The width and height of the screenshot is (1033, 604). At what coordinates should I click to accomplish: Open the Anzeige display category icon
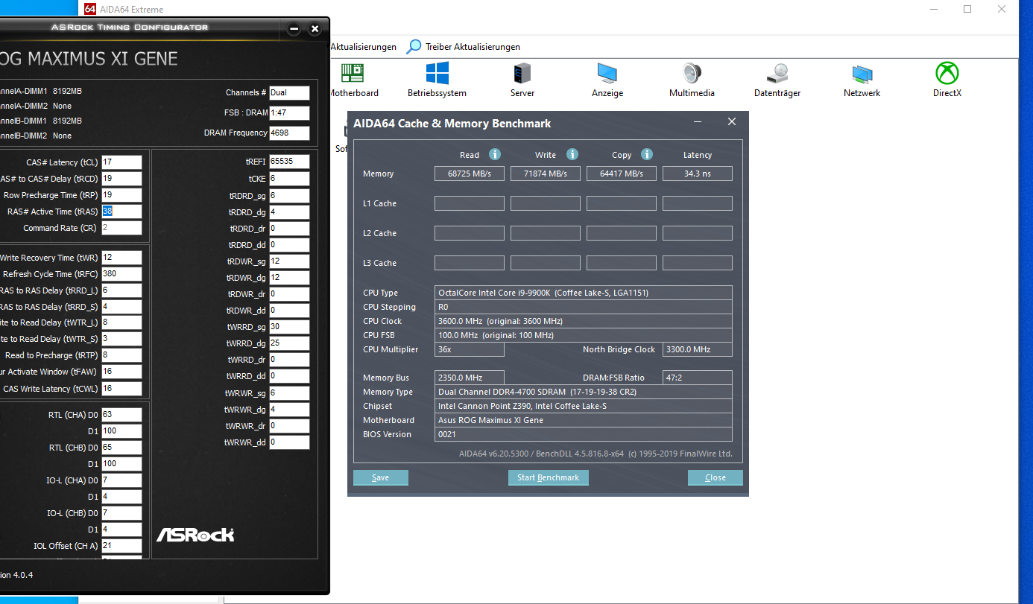click(x=607, y=73)
